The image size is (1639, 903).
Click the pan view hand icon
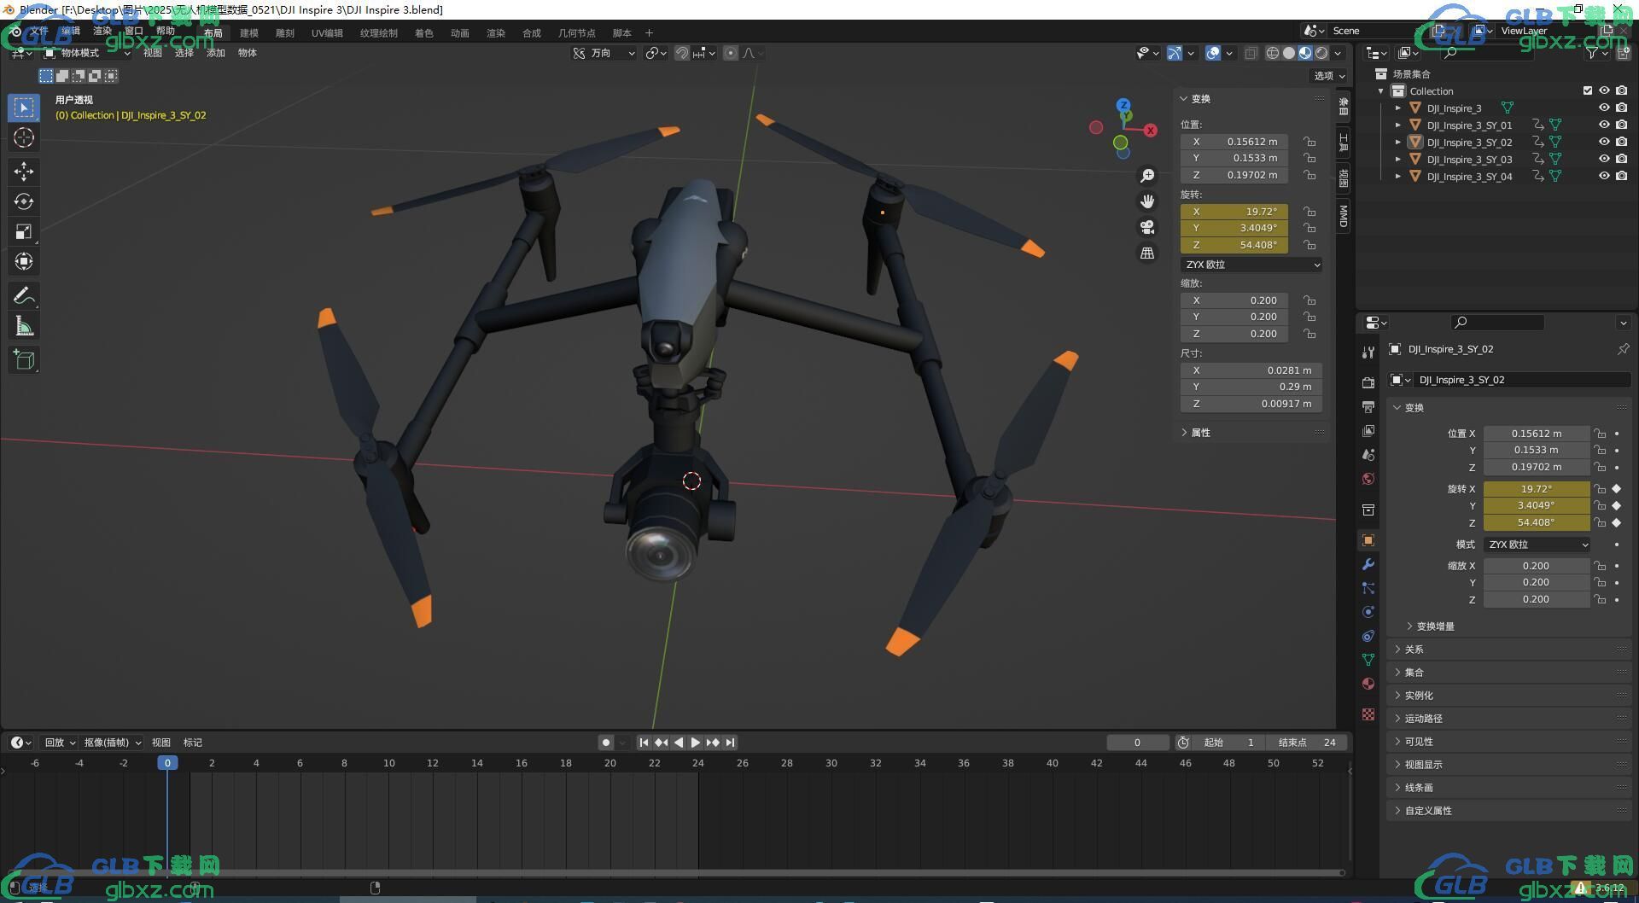1147,201
